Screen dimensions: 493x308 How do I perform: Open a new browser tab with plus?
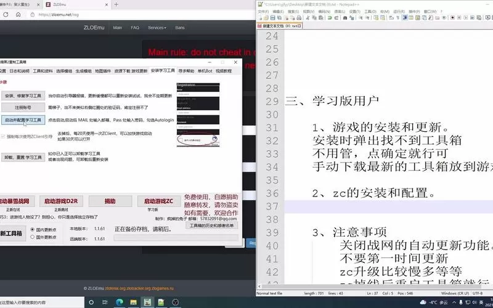(116, 4)
